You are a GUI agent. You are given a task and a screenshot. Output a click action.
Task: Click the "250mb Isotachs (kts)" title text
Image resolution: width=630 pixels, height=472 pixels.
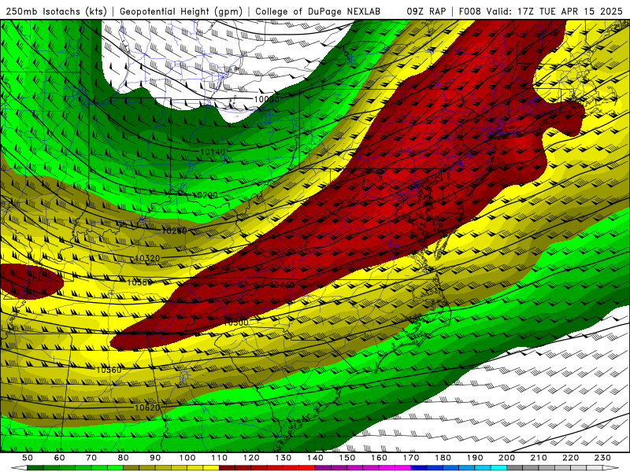56,11
